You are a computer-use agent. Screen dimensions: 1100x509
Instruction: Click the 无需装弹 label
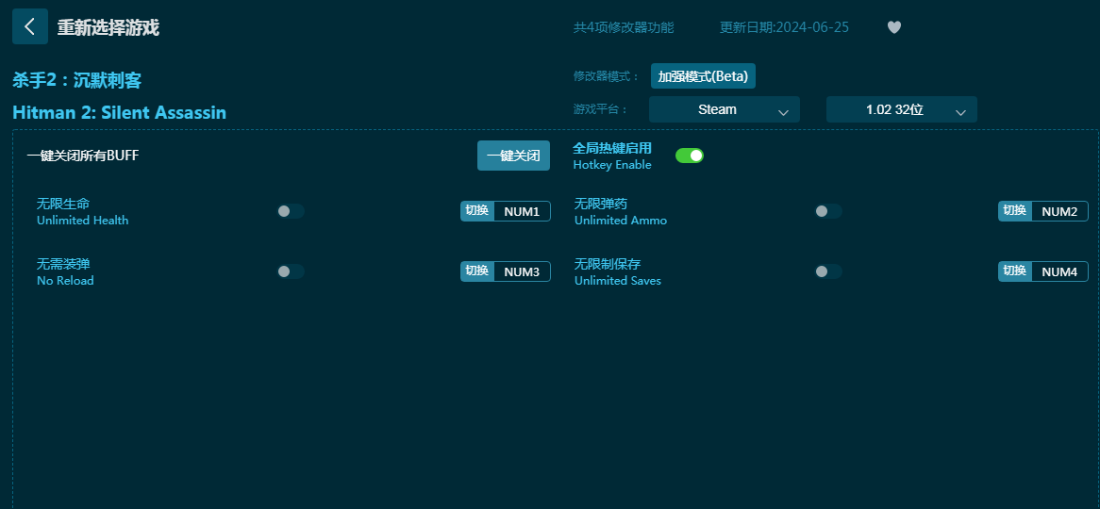point(63,264)
